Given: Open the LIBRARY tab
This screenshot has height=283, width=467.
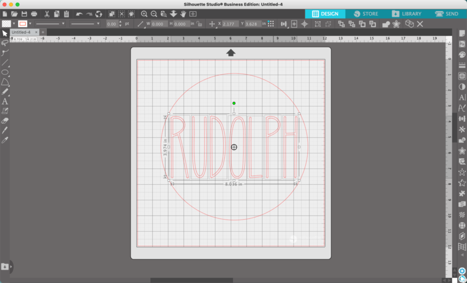Looking at the screenshot, I should pos(406,14).
